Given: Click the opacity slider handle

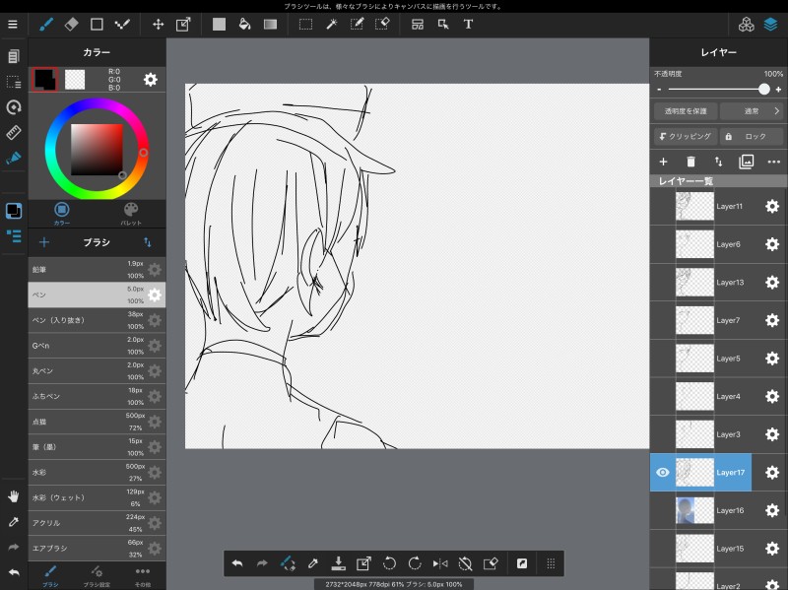Looking at the screenshot, I should click(x=764, y=89).
